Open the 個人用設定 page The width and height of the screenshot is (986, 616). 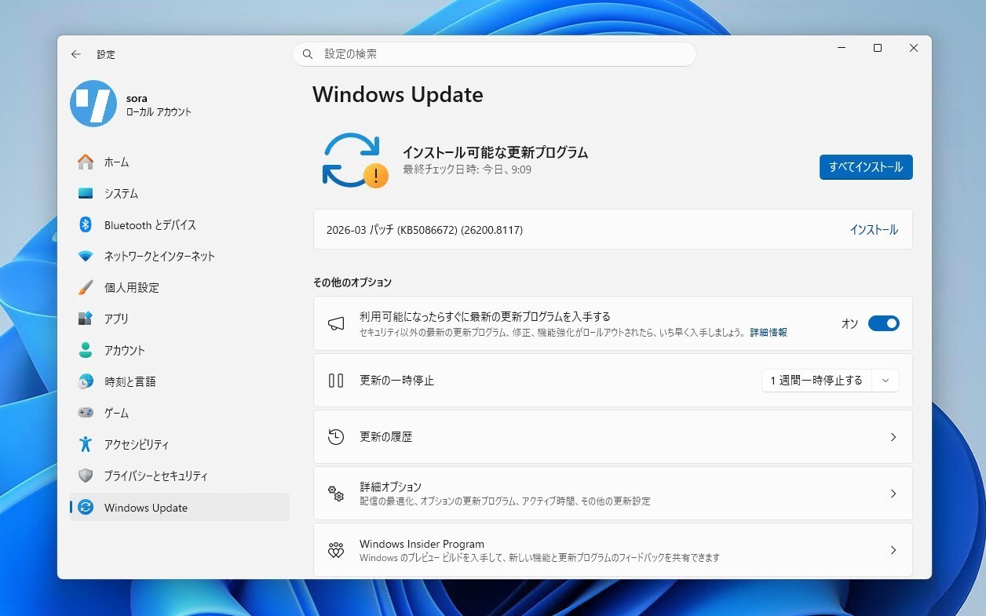point(180,287)
